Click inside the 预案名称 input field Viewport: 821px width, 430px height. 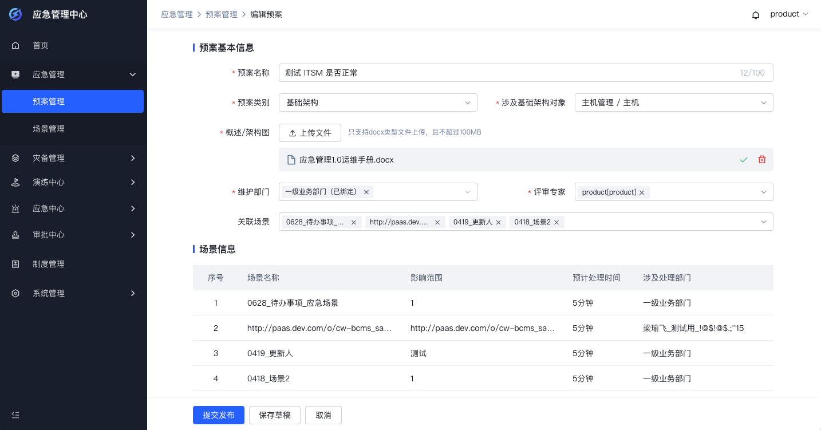point(458,73)
